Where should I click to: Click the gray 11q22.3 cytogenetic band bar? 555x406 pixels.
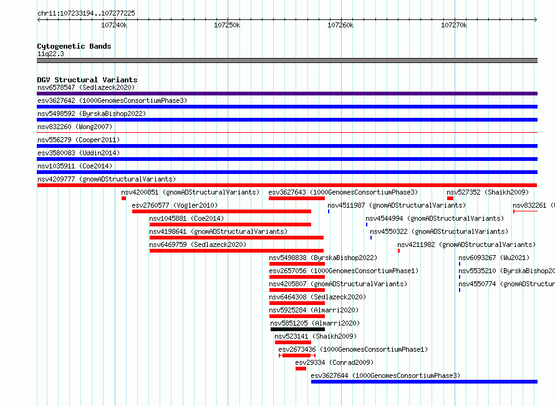point(287,60)
